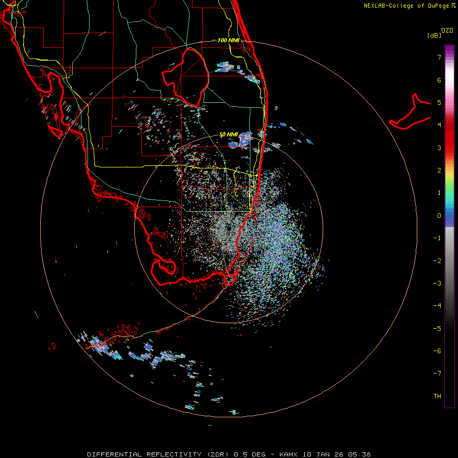Click the -6 value on the color scale
Viewport: 458px width, 458px height.
(x=437, y=351)
